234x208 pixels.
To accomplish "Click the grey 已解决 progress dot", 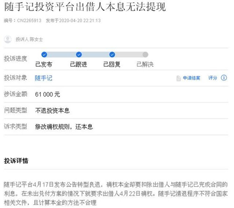I will [x=145, y=55].
